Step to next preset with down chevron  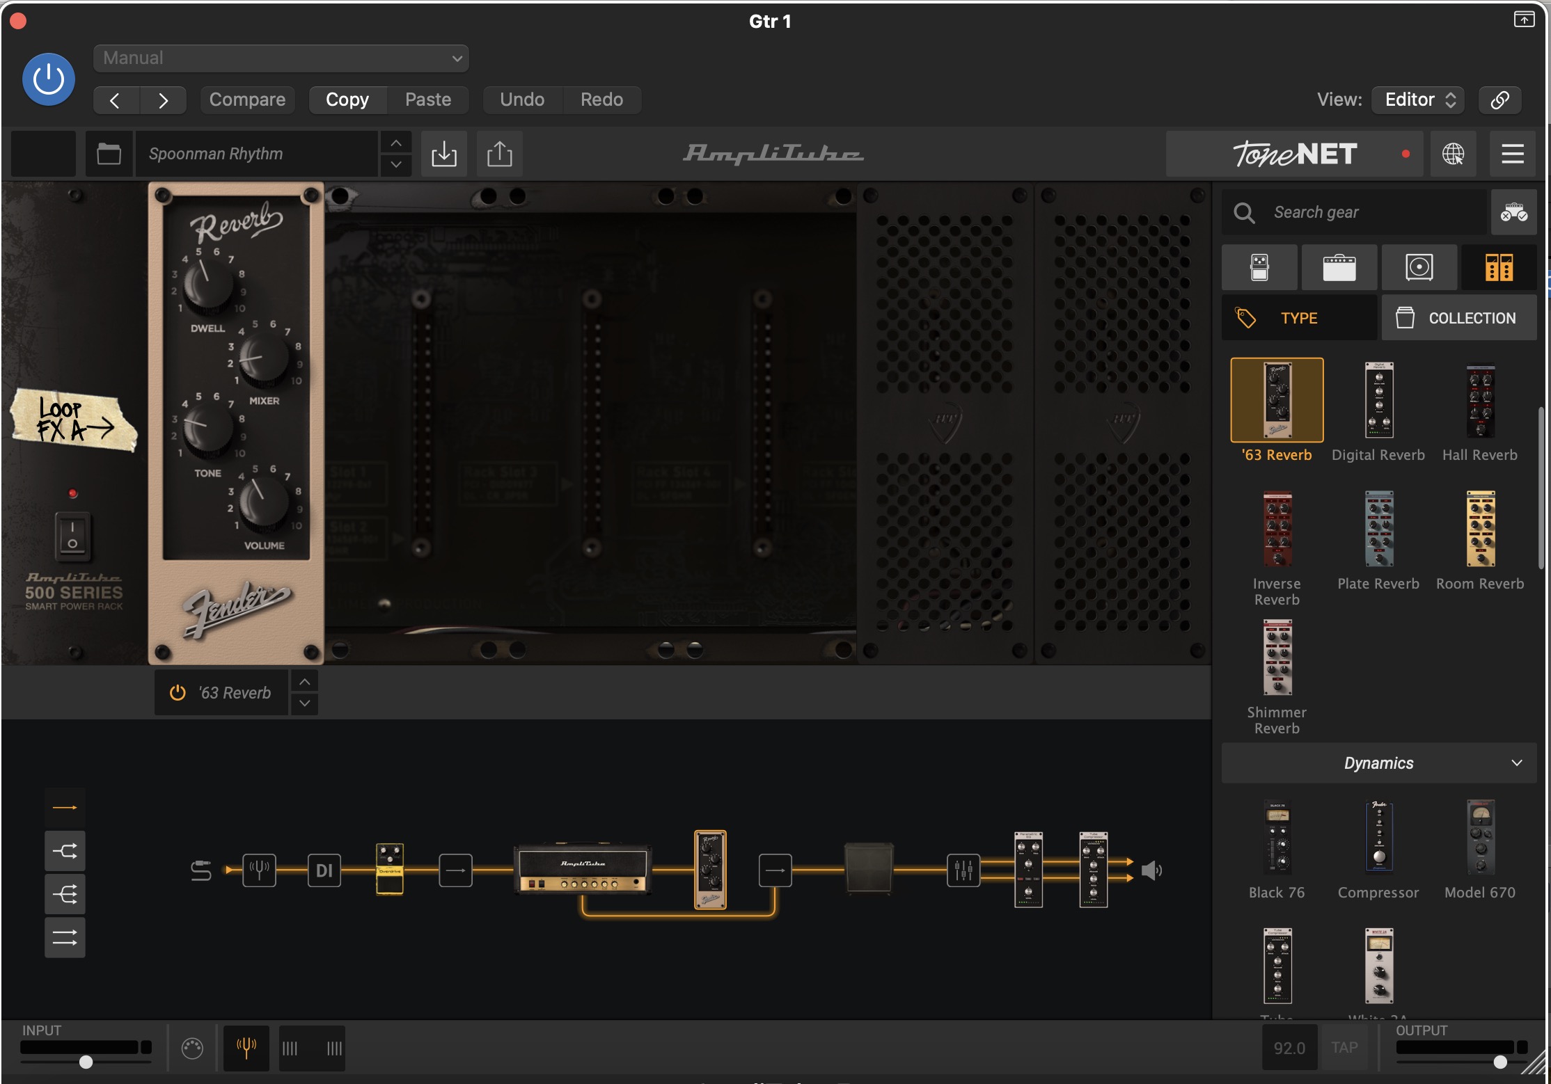pyautogui.click(x=396, y=165)
